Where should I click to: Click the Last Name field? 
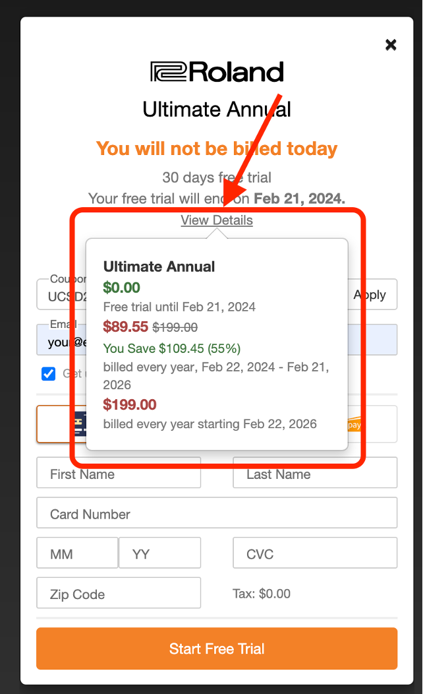(x=315, y=473)
